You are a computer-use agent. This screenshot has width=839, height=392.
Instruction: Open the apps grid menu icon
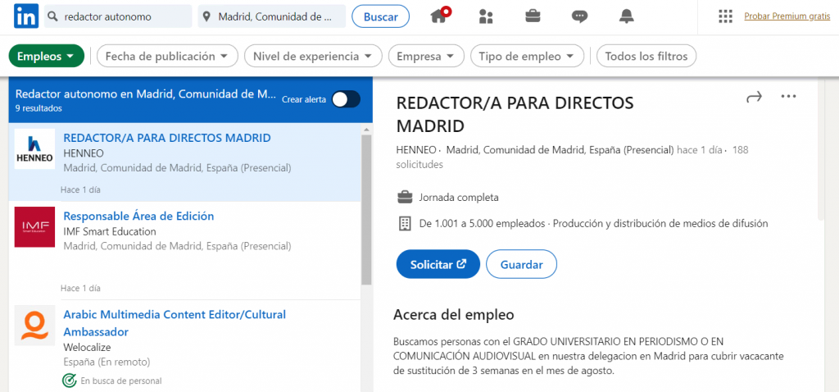(x=725, y=16)
